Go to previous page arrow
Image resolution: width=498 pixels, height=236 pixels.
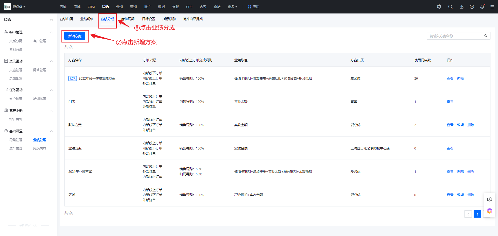click(468, 214)
